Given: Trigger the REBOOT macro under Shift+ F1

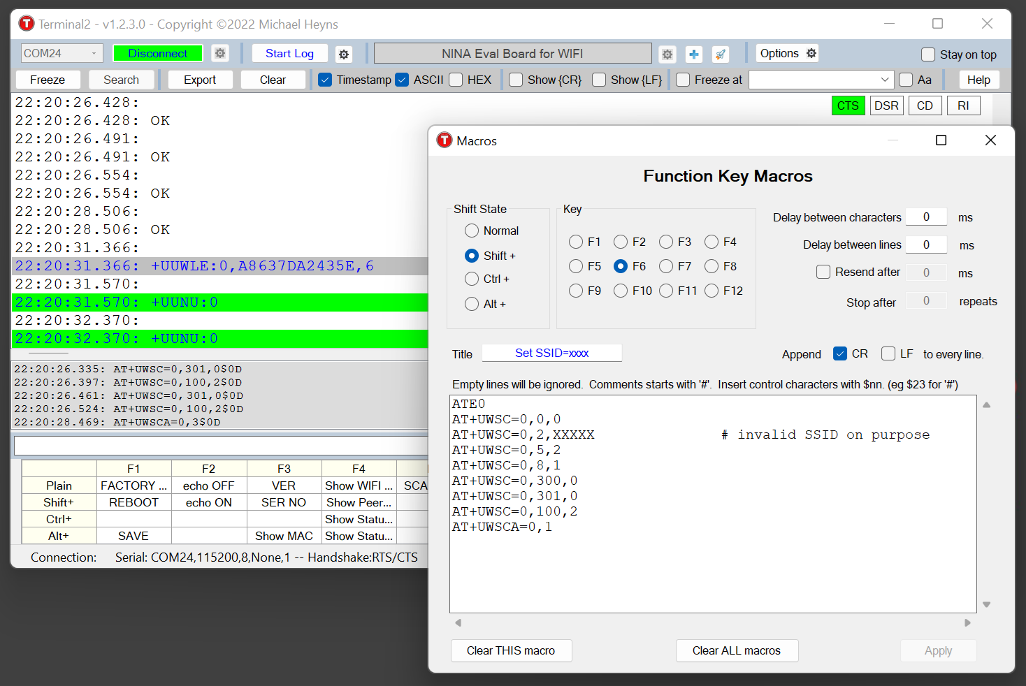Looking at the screenshot, I should pos(133,502).
